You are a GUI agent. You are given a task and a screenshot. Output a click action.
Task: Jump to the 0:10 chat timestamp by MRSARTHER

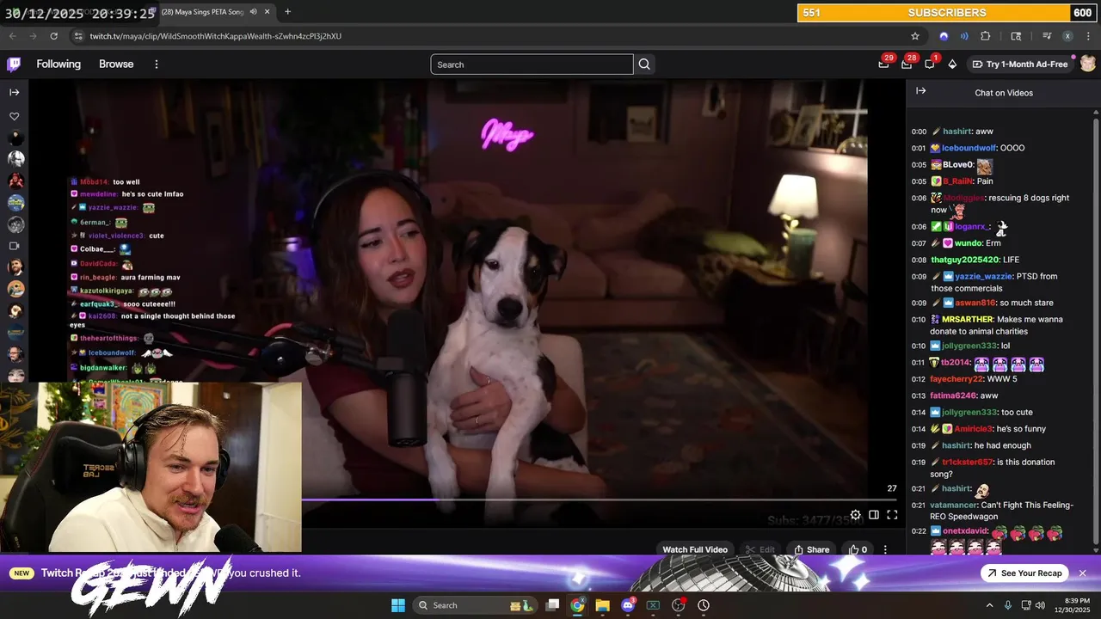(x=919, y=320)
